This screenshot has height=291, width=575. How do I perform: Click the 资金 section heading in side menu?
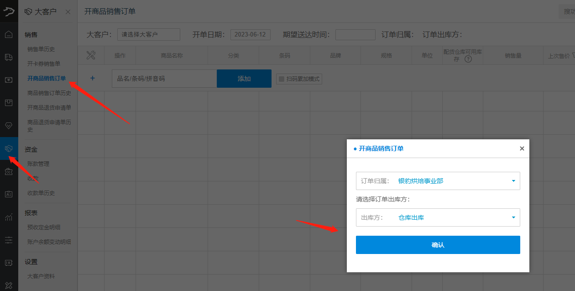31,149
